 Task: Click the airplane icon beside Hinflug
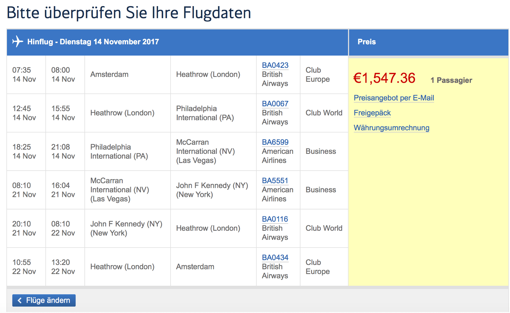(18, 41)
